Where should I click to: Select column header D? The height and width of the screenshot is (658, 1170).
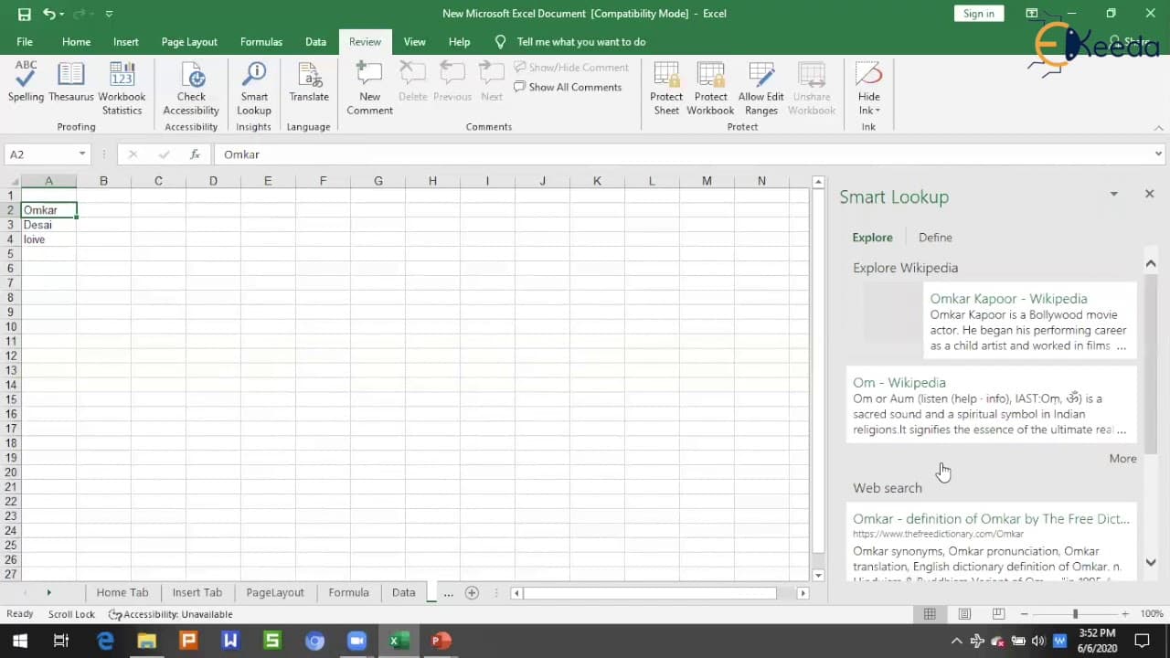(x=213, y=181)
